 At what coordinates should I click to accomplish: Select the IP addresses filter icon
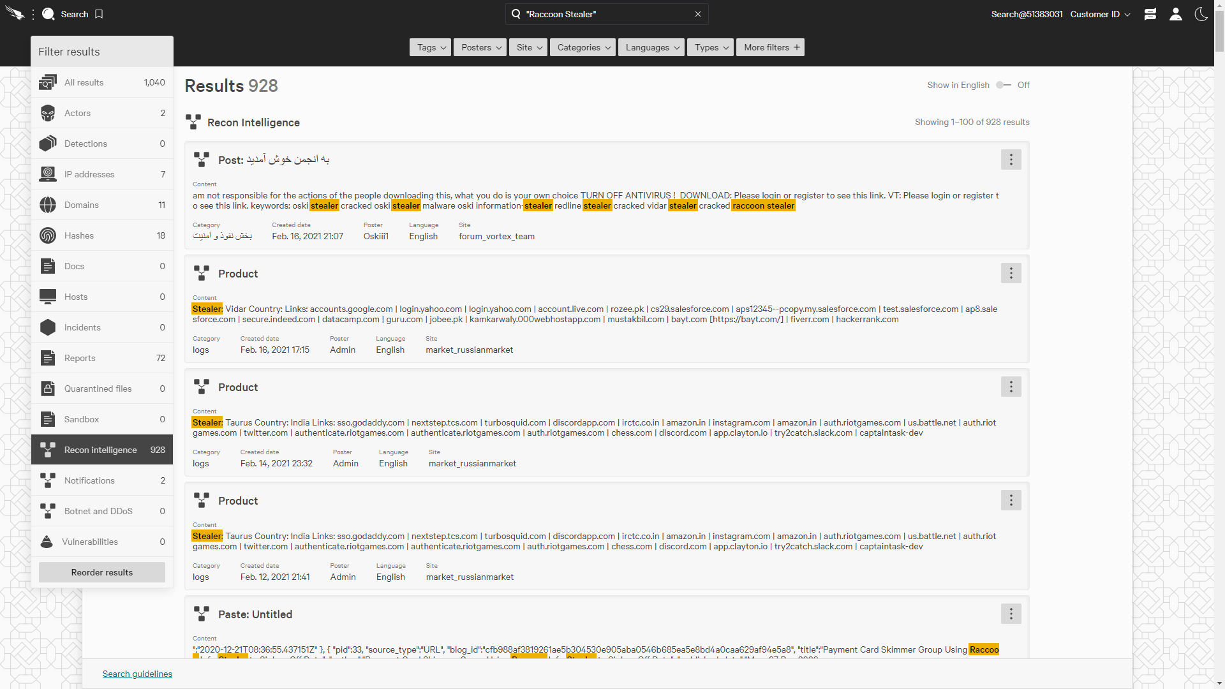point(48,174)
